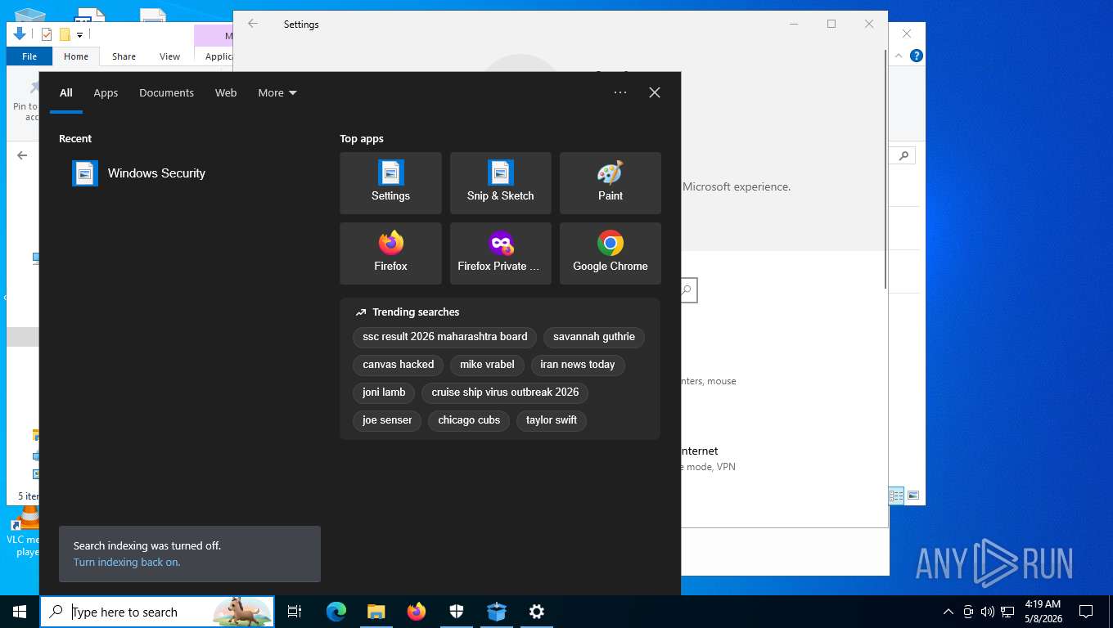
Task: Expand the More filter dropdown
Action: tap(277, 92)
